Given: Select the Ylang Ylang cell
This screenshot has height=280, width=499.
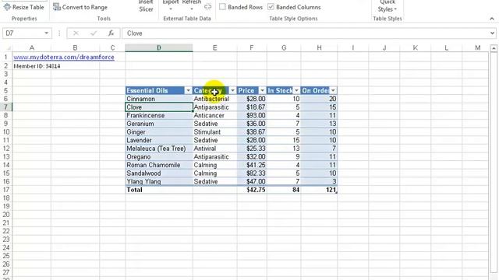Looking at the screenshot, I should [159, 181].
